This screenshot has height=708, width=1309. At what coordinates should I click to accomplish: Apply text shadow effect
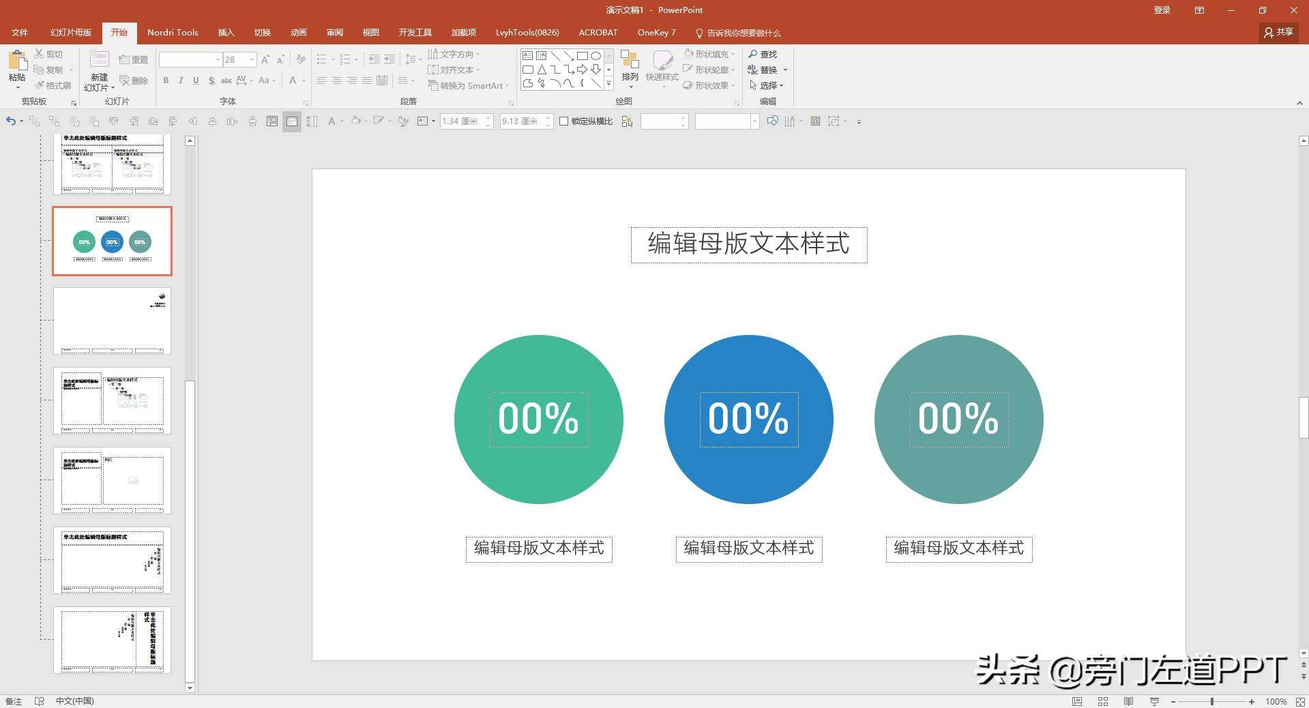(x=211, y=80)
